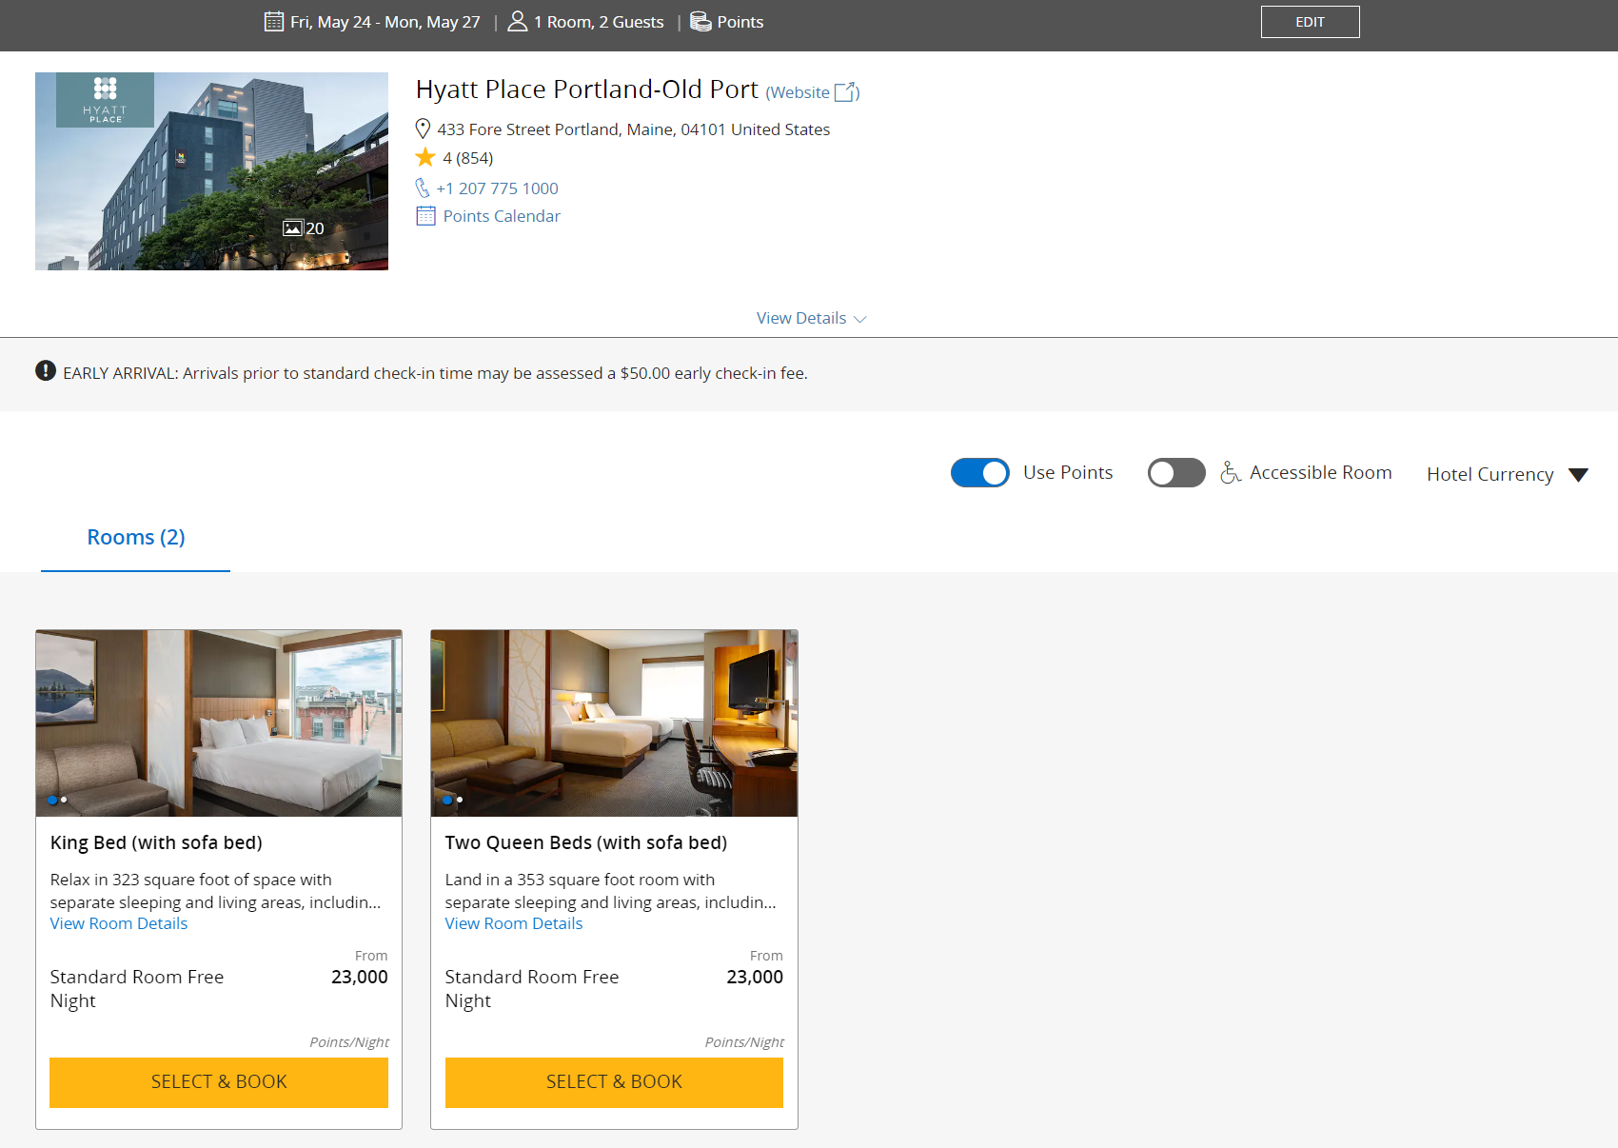Click View Room Details for Two Queen Beds
The height and width of the screenshot is (1148, 1618).
(x=513, y=922)
